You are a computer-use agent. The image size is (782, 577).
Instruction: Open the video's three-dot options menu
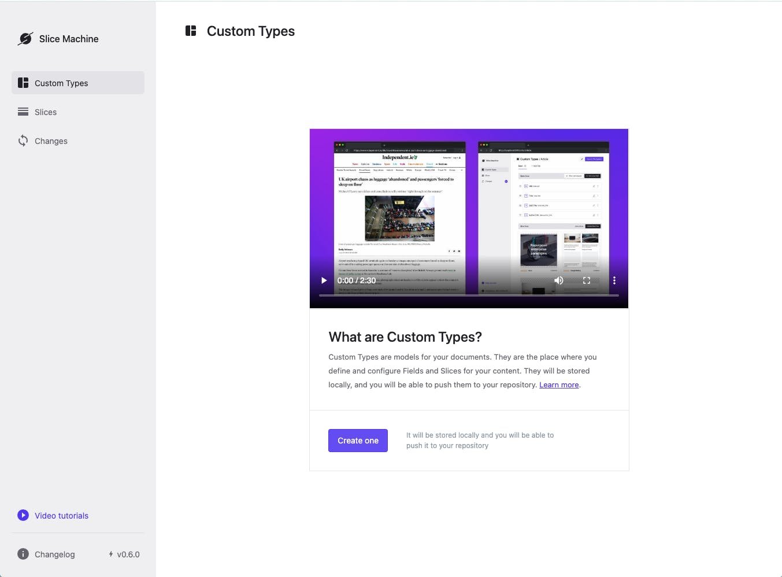tap(614, 280)
